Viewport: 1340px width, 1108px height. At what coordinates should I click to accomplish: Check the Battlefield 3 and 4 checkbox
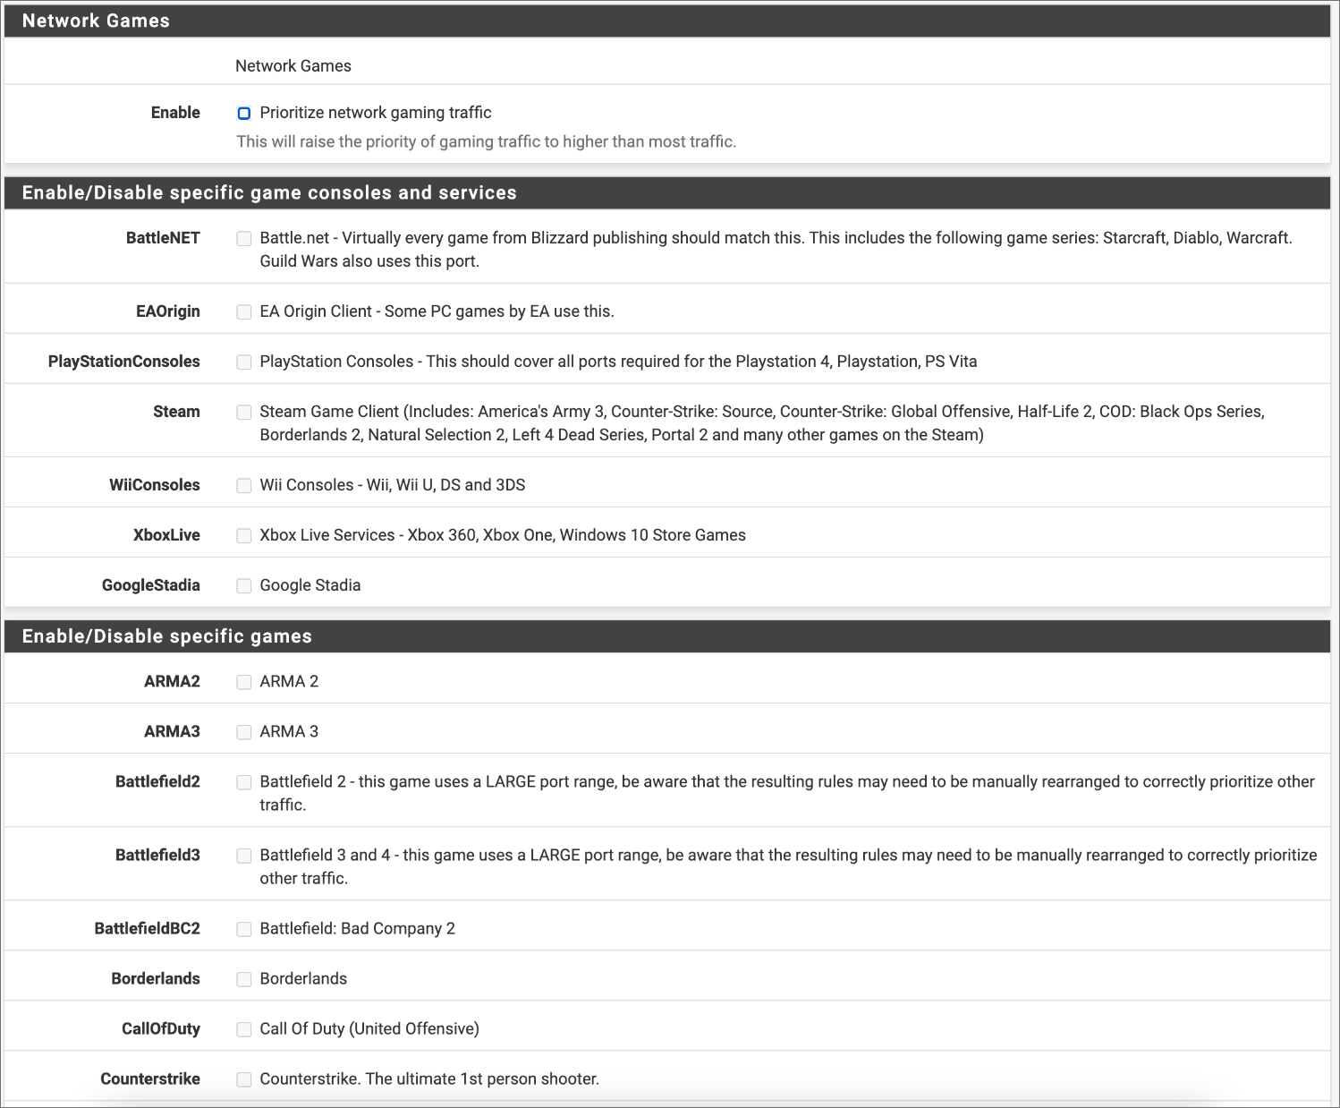(x=244, y=856)
